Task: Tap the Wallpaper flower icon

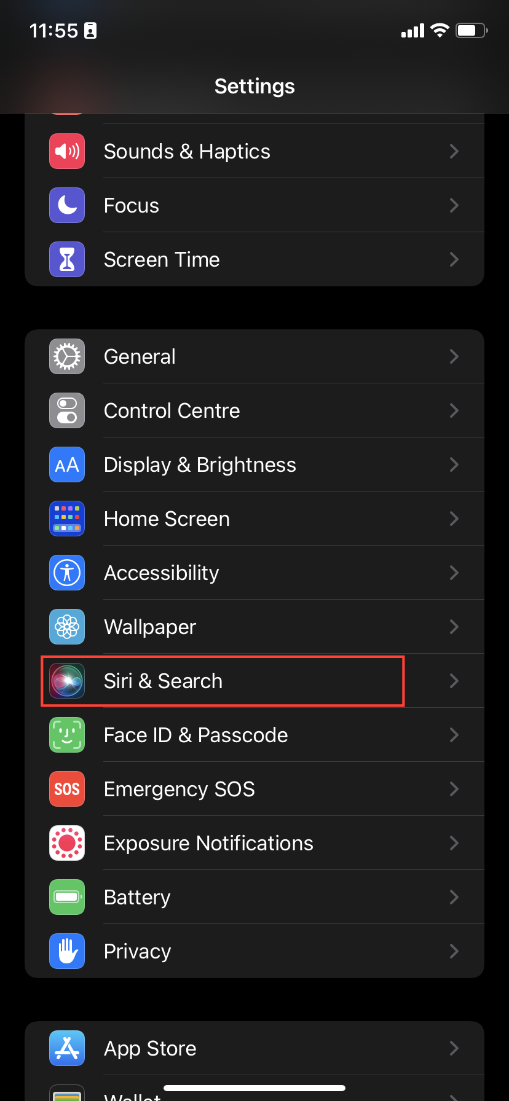Action: 67,627
